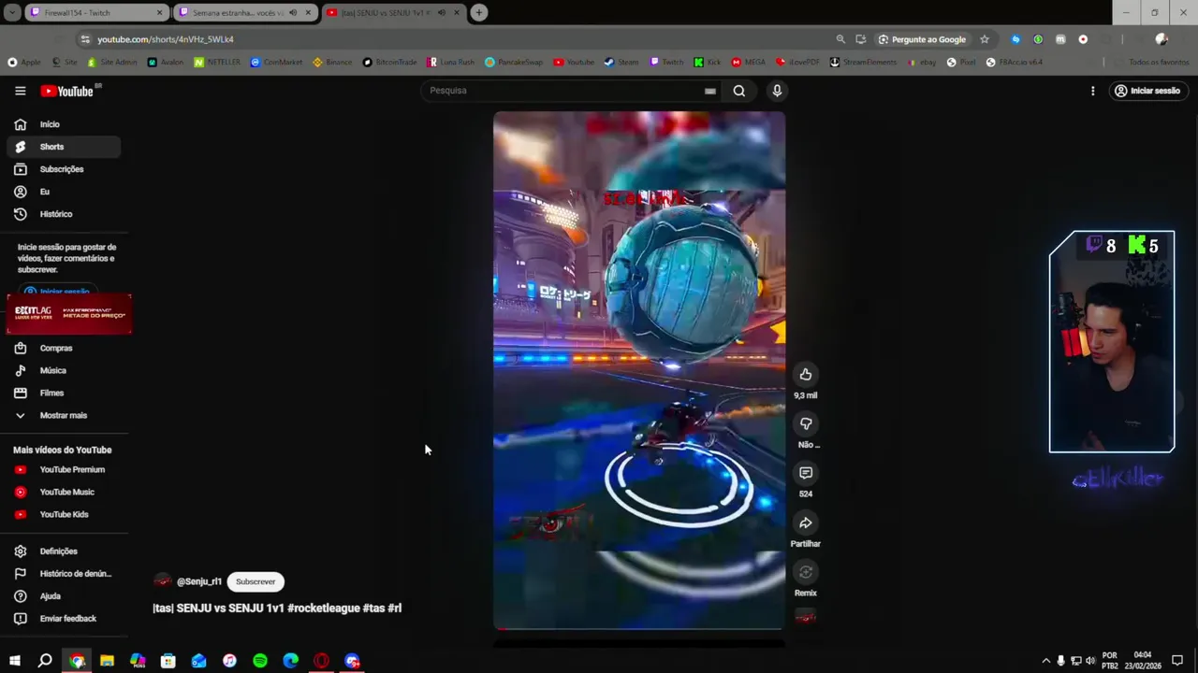Screen dimensions: 1198x673
Task: Open Ajuda help page
Action: (x=64, y=596)
